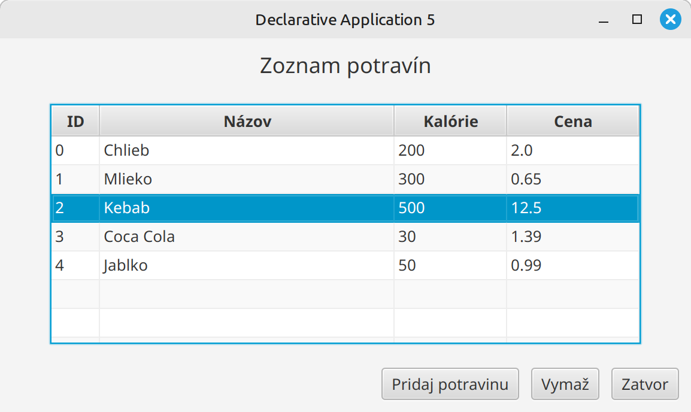
Task: Click the Pridaj potravinu button
Action: point(450,384)
